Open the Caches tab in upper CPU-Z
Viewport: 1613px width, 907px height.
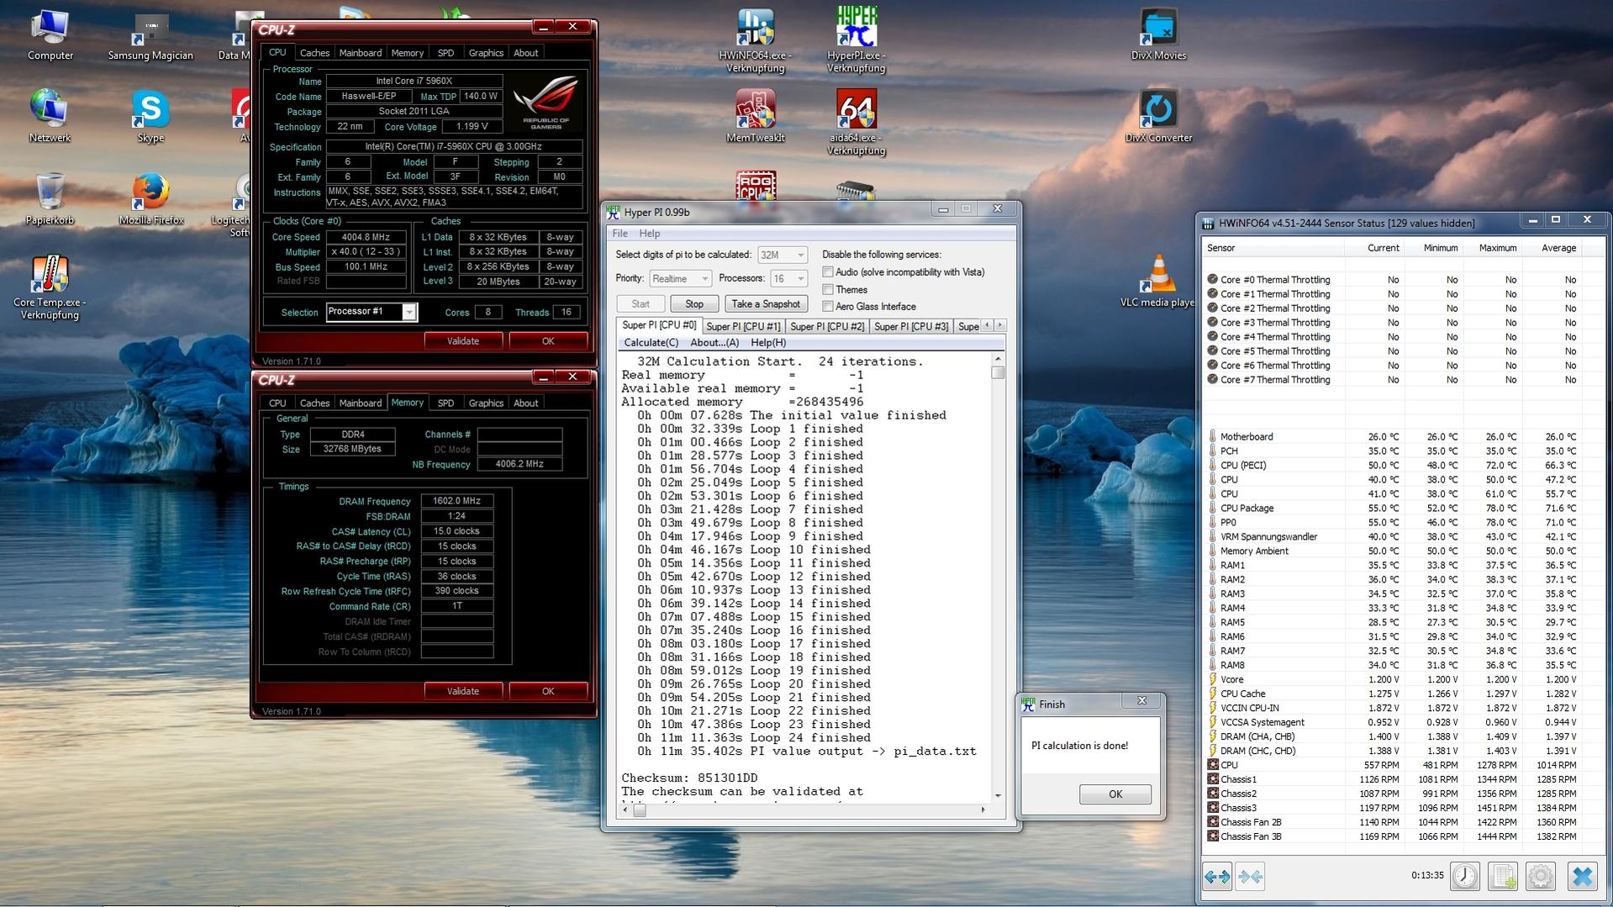click(x=314, y=52)
